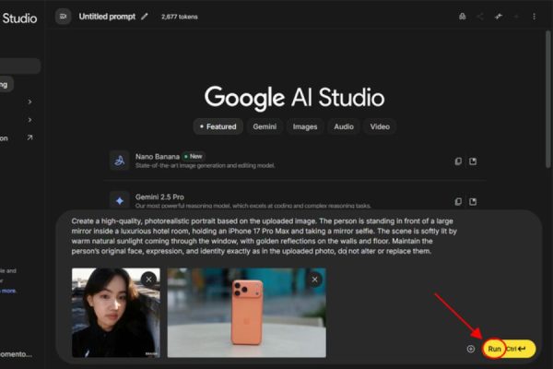Click the compare sparkle icon in the header
This screenshot has height=369, width=553.
[x=498, y=17]
